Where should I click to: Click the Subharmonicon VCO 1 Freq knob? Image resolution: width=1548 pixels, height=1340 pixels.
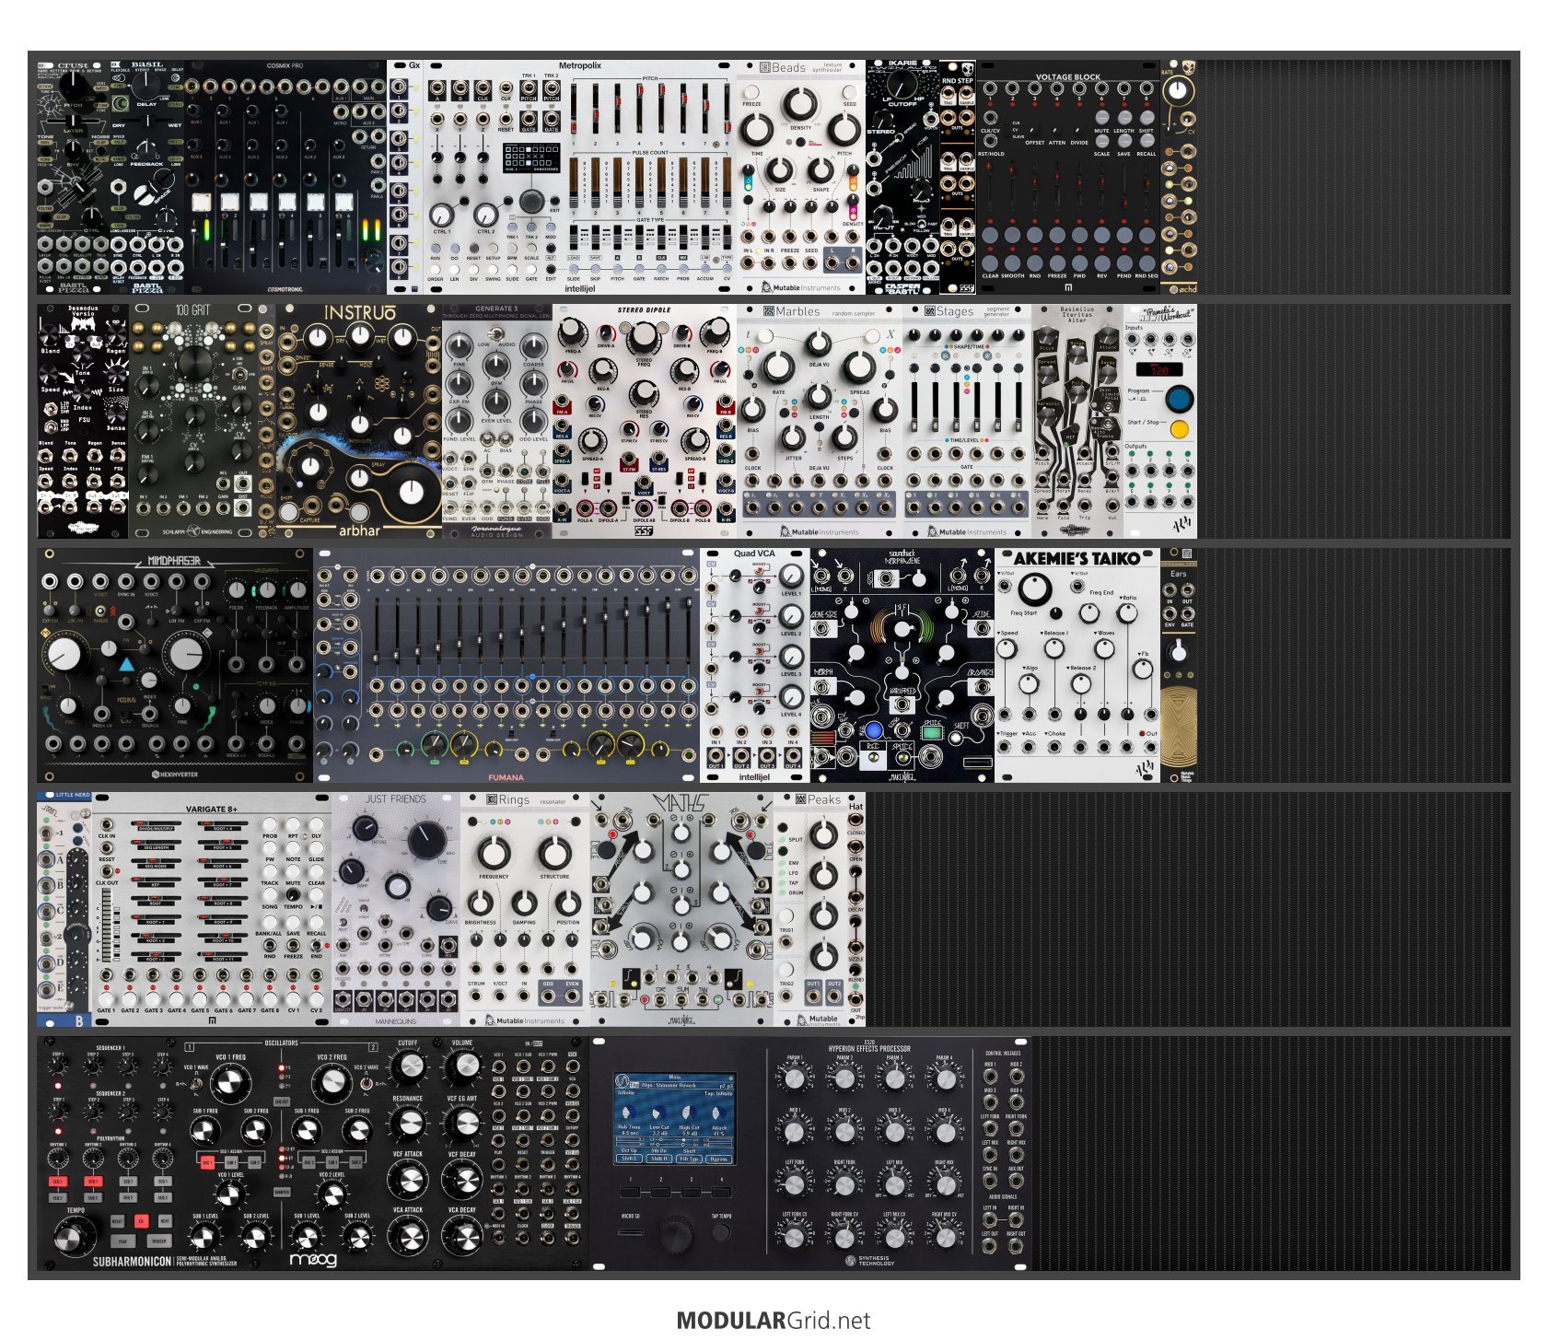coord(230,1084)
